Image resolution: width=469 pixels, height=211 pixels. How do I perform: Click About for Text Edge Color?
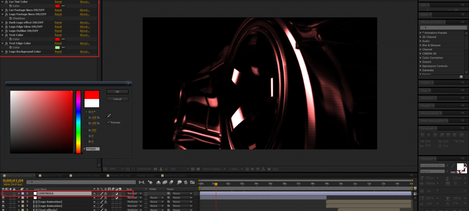[85, 44]
